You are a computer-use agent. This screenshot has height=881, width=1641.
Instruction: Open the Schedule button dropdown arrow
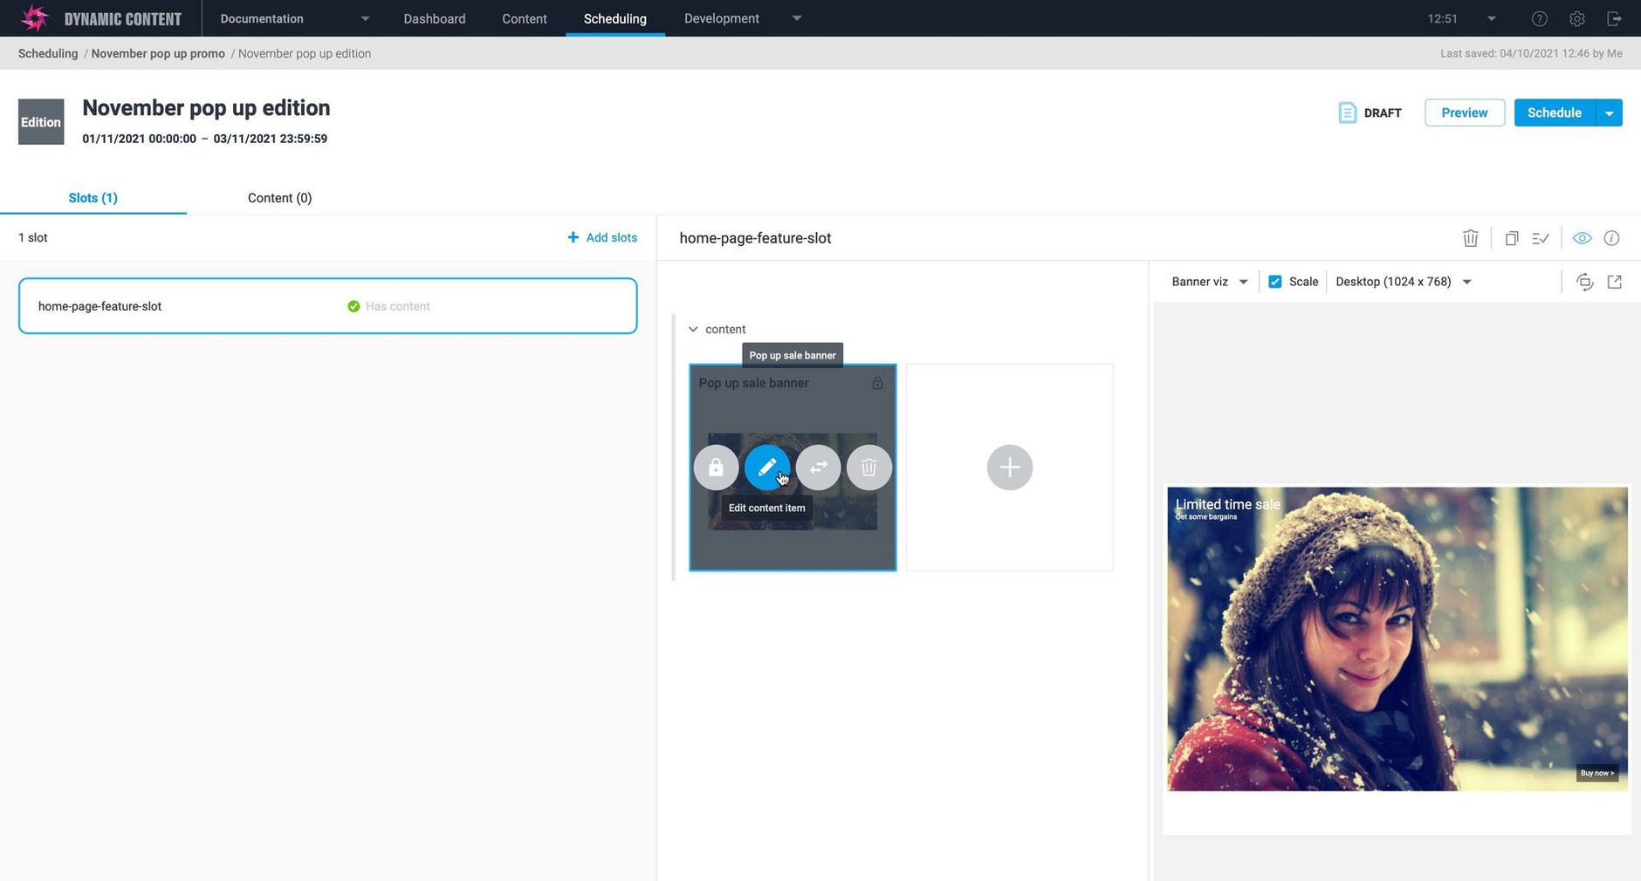click(1609, 113)
